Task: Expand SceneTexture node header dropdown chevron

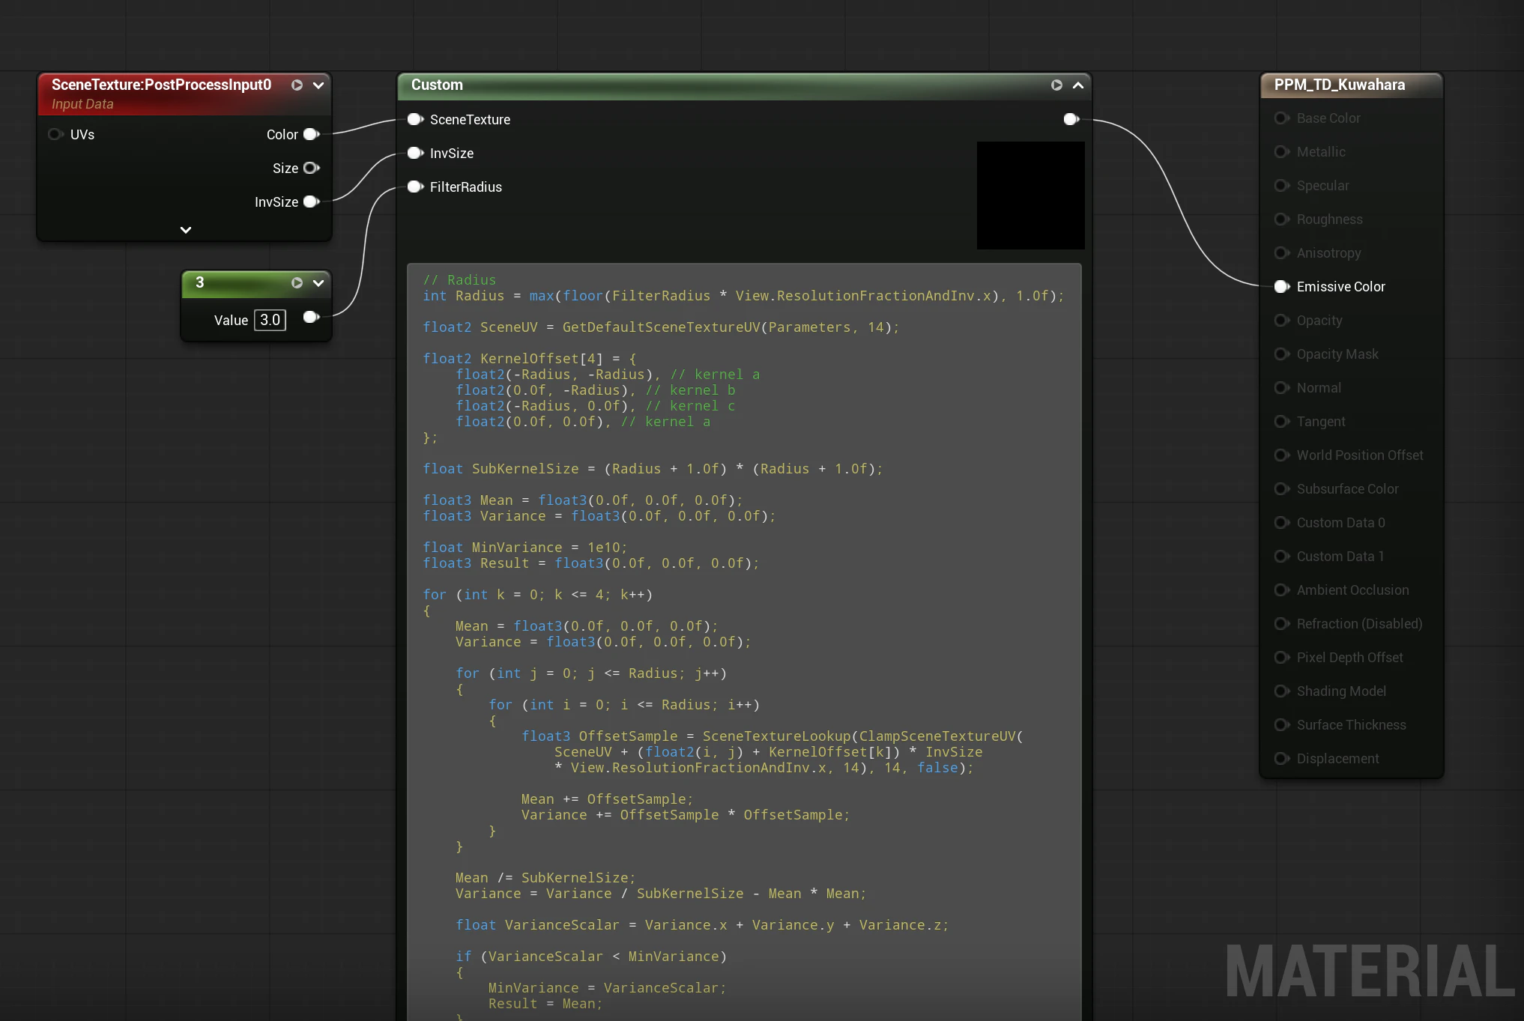Action: pyautogui.click(x=318, y=85)
